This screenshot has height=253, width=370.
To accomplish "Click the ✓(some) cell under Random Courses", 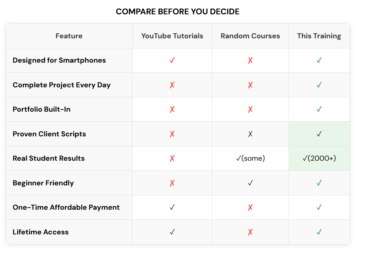I will (x=250, y=158).
